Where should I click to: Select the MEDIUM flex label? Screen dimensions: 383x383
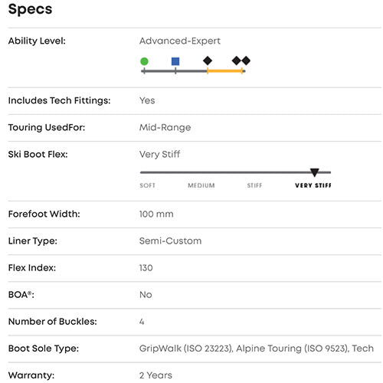[201, 185]
